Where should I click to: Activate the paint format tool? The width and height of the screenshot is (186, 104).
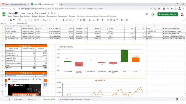[14, 20]
